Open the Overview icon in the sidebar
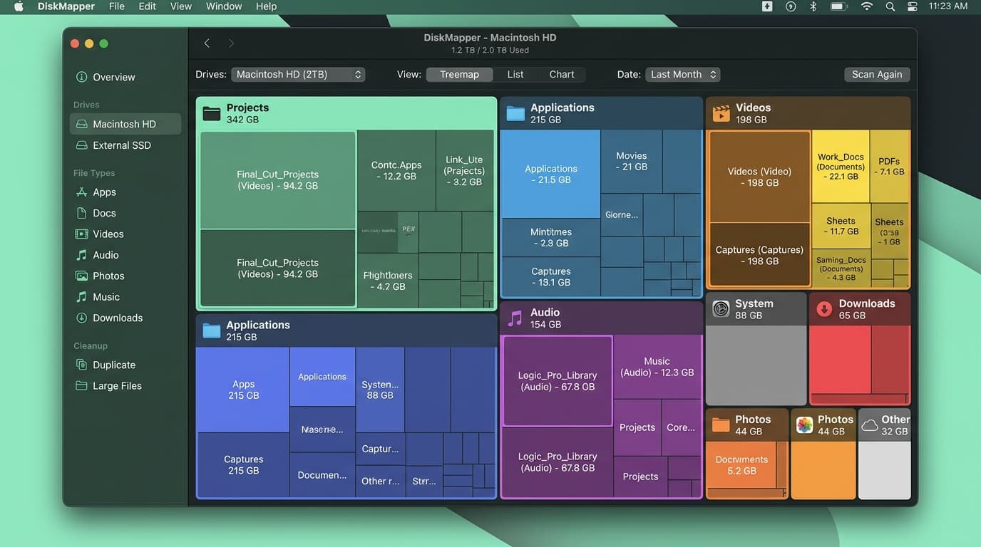The image size is (981, 547). [x=82, y=77]
